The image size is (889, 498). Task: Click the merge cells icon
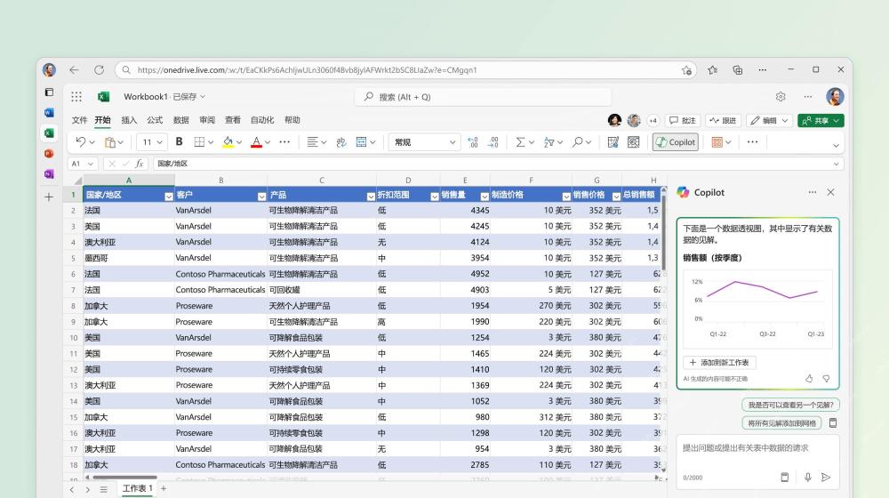click(x=361, y=141)
